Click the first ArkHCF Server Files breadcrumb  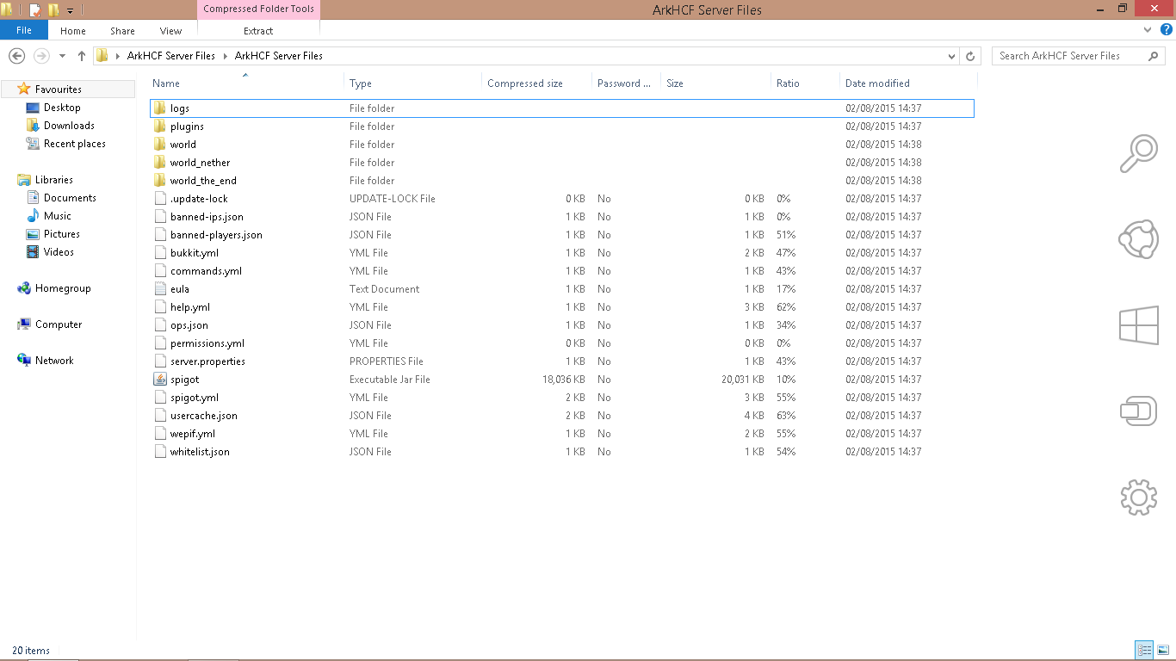click(171, 56)
